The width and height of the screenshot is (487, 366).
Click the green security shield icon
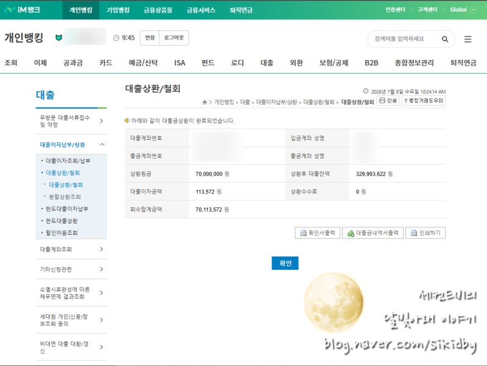58,38
